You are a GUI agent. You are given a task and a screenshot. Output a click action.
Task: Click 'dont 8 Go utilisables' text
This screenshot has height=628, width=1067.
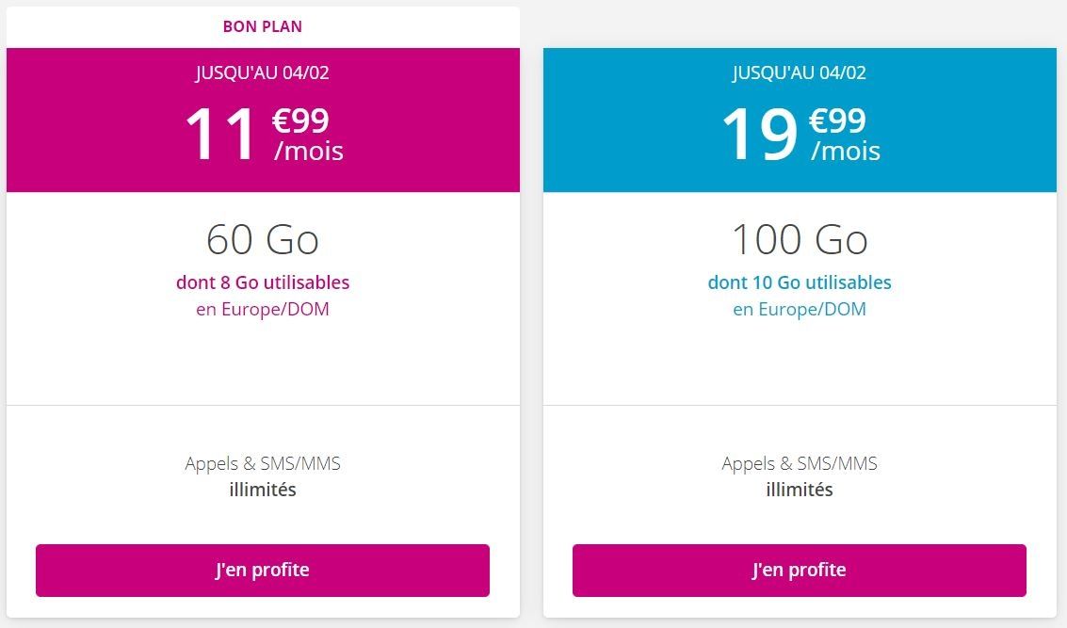pos(263,282)
